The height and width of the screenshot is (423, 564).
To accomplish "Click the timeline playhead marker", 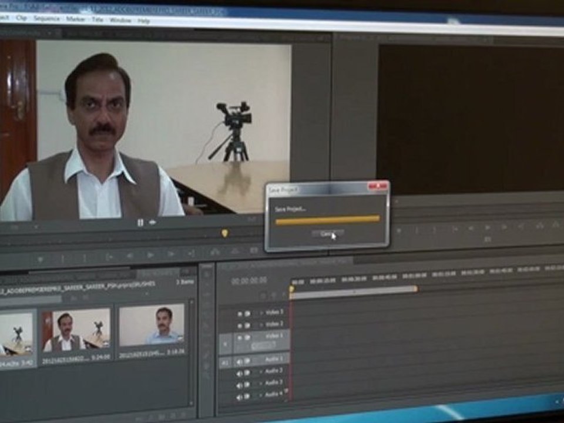I will (292, 288).
